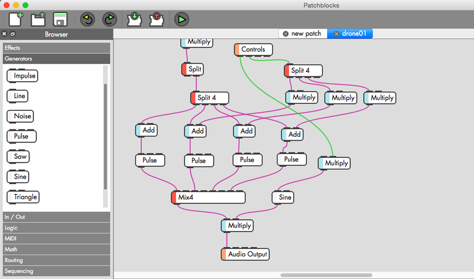The width and height of the screenshot is (474, 279).
Task: Open a patch file from toolbar
Action: [38, 19]
